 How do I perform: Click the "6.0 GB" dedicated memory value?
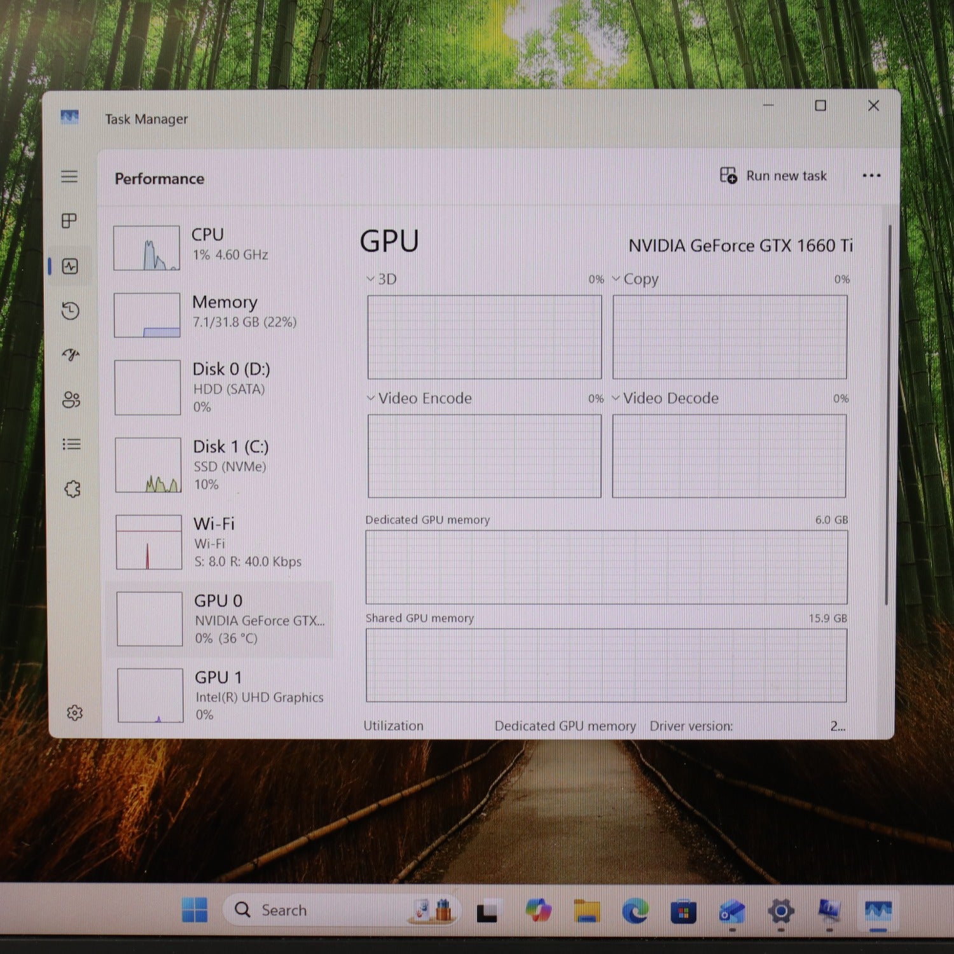[831, 520]
